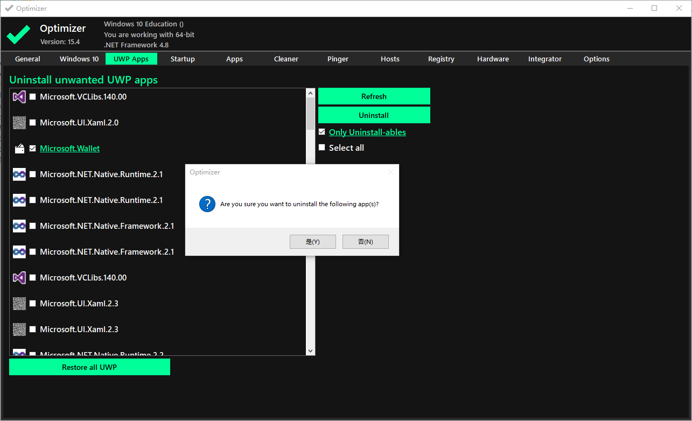Open the General tab
The width and height of the screenshot is (692, 421).
click(x=27, y=59)
